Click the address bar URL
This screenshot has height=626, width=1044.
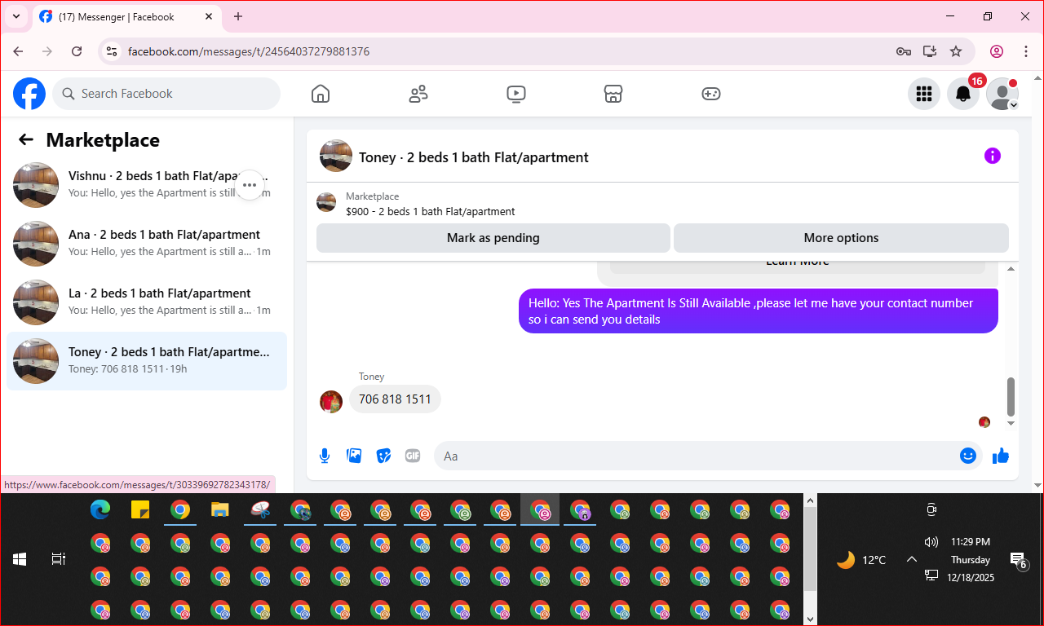point(249,51)
